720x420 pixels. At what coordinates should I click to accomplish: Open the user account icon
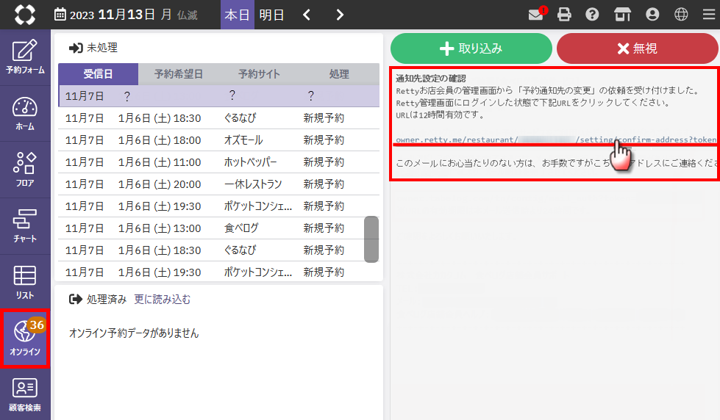pyautogui.click(x=652, y=15)
